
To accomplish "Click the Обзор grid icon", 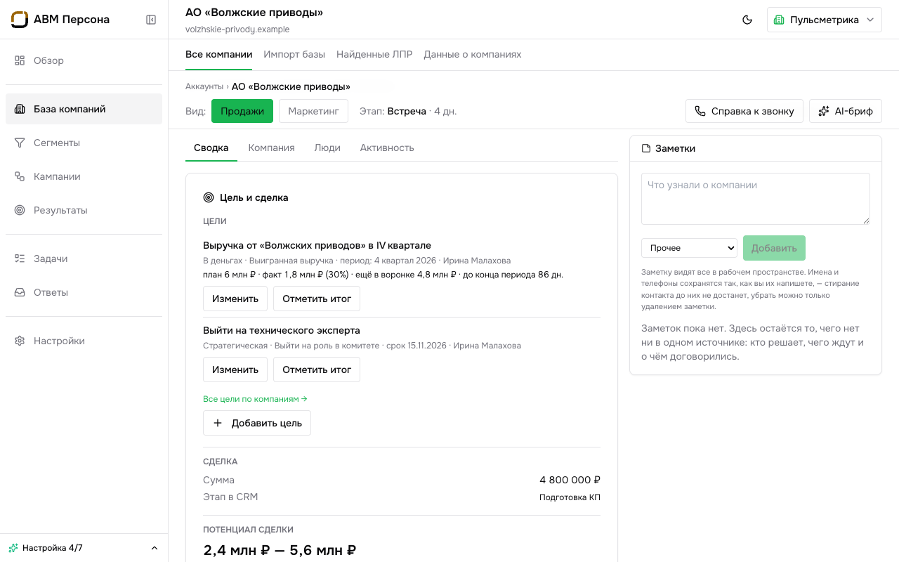I will point(20,60).
